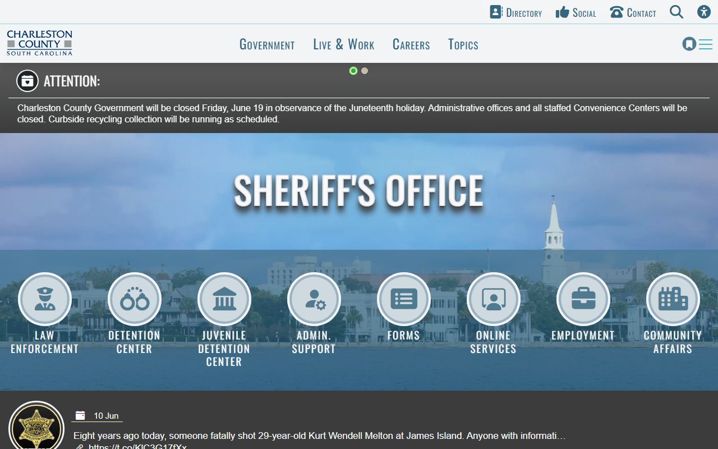Click the Forms label
The width and height of the screenshot is (718, 449).
point(404,336)
